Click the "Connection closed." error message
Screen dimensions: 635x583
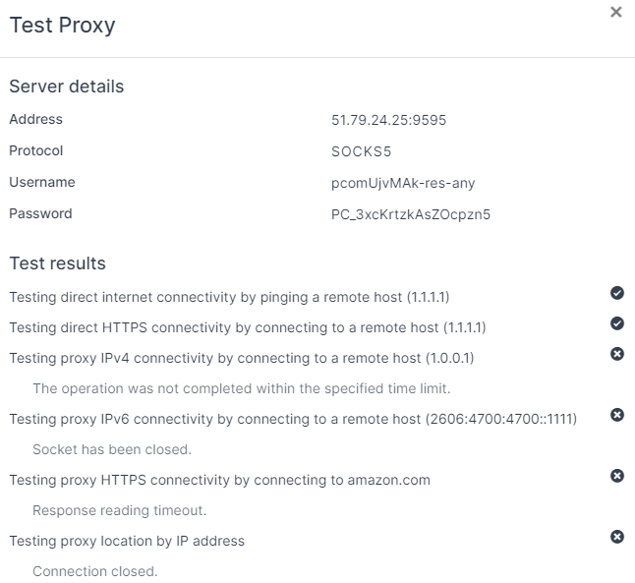pos(94,571)
